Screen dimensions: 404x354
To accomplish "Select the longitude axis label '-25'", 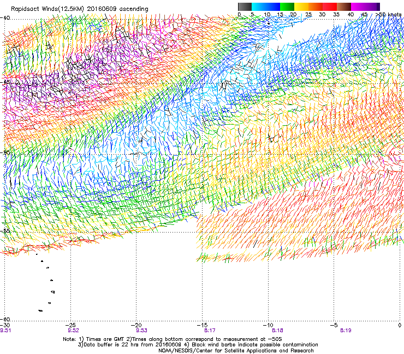I will (x=70, y=326).
